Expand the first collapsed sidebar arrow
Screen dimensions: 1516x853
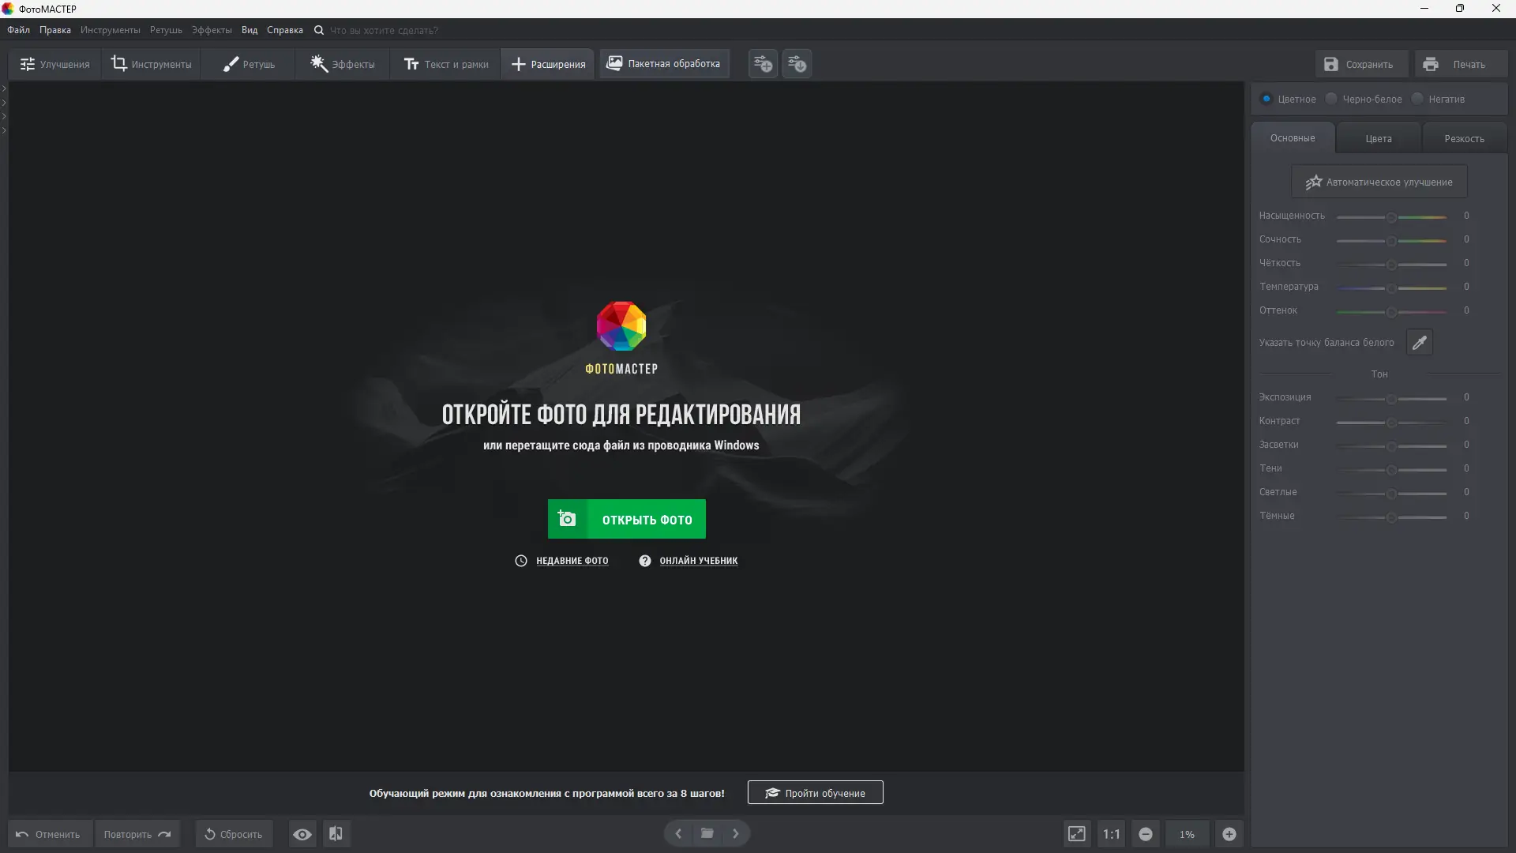[5, 88]
